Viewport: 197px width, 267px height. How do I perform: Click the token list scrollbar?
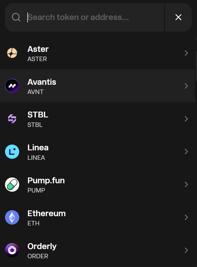coord(196,66)
